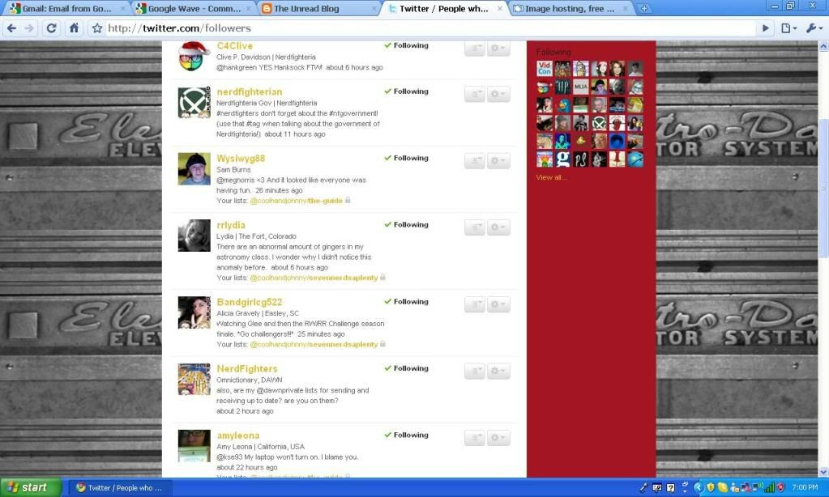Open the NerdFighters profile link
Viewport: 829px width, 497px height.
pos(247,368)
